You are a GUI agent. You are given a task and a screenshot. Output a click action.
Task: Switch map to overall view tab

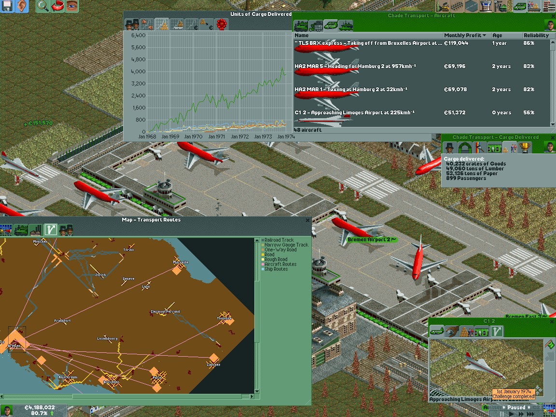tap(6, 230)
